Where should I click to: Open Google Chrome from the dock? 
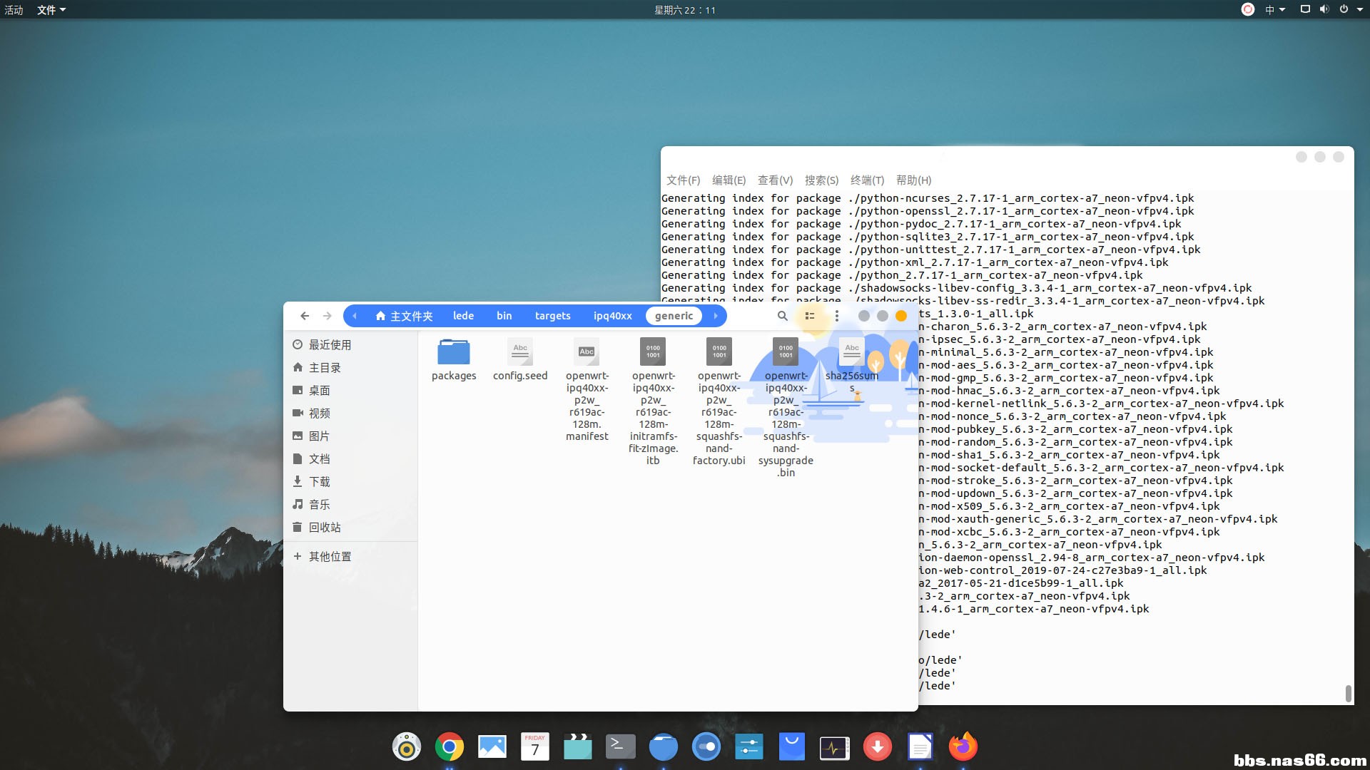click(x=450, y=747)
